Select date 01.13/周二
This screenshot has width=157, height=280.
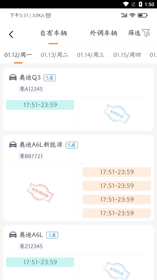click(55, 55)
